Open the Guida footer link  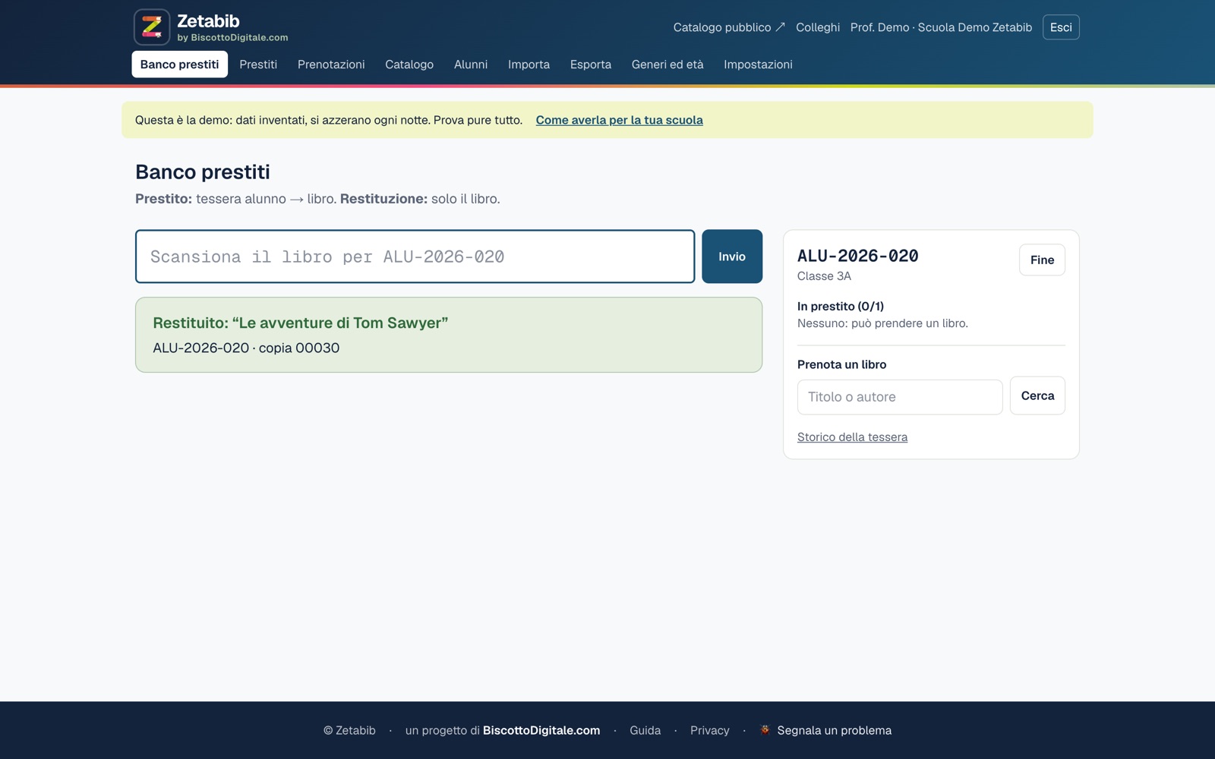[x=645, y=730]
